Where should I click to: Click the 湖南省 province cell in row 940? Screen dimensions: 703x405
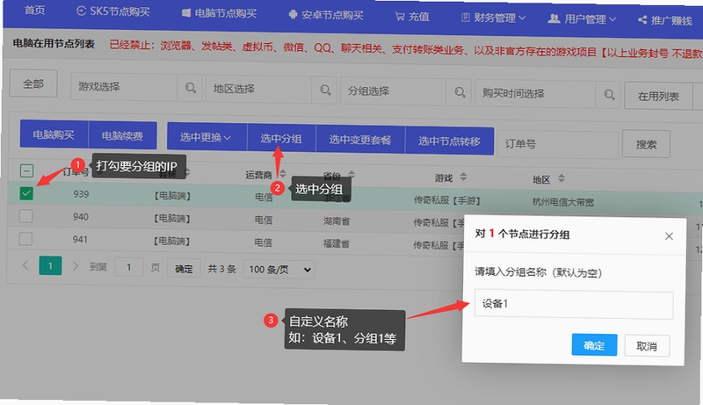click(337, 221)
